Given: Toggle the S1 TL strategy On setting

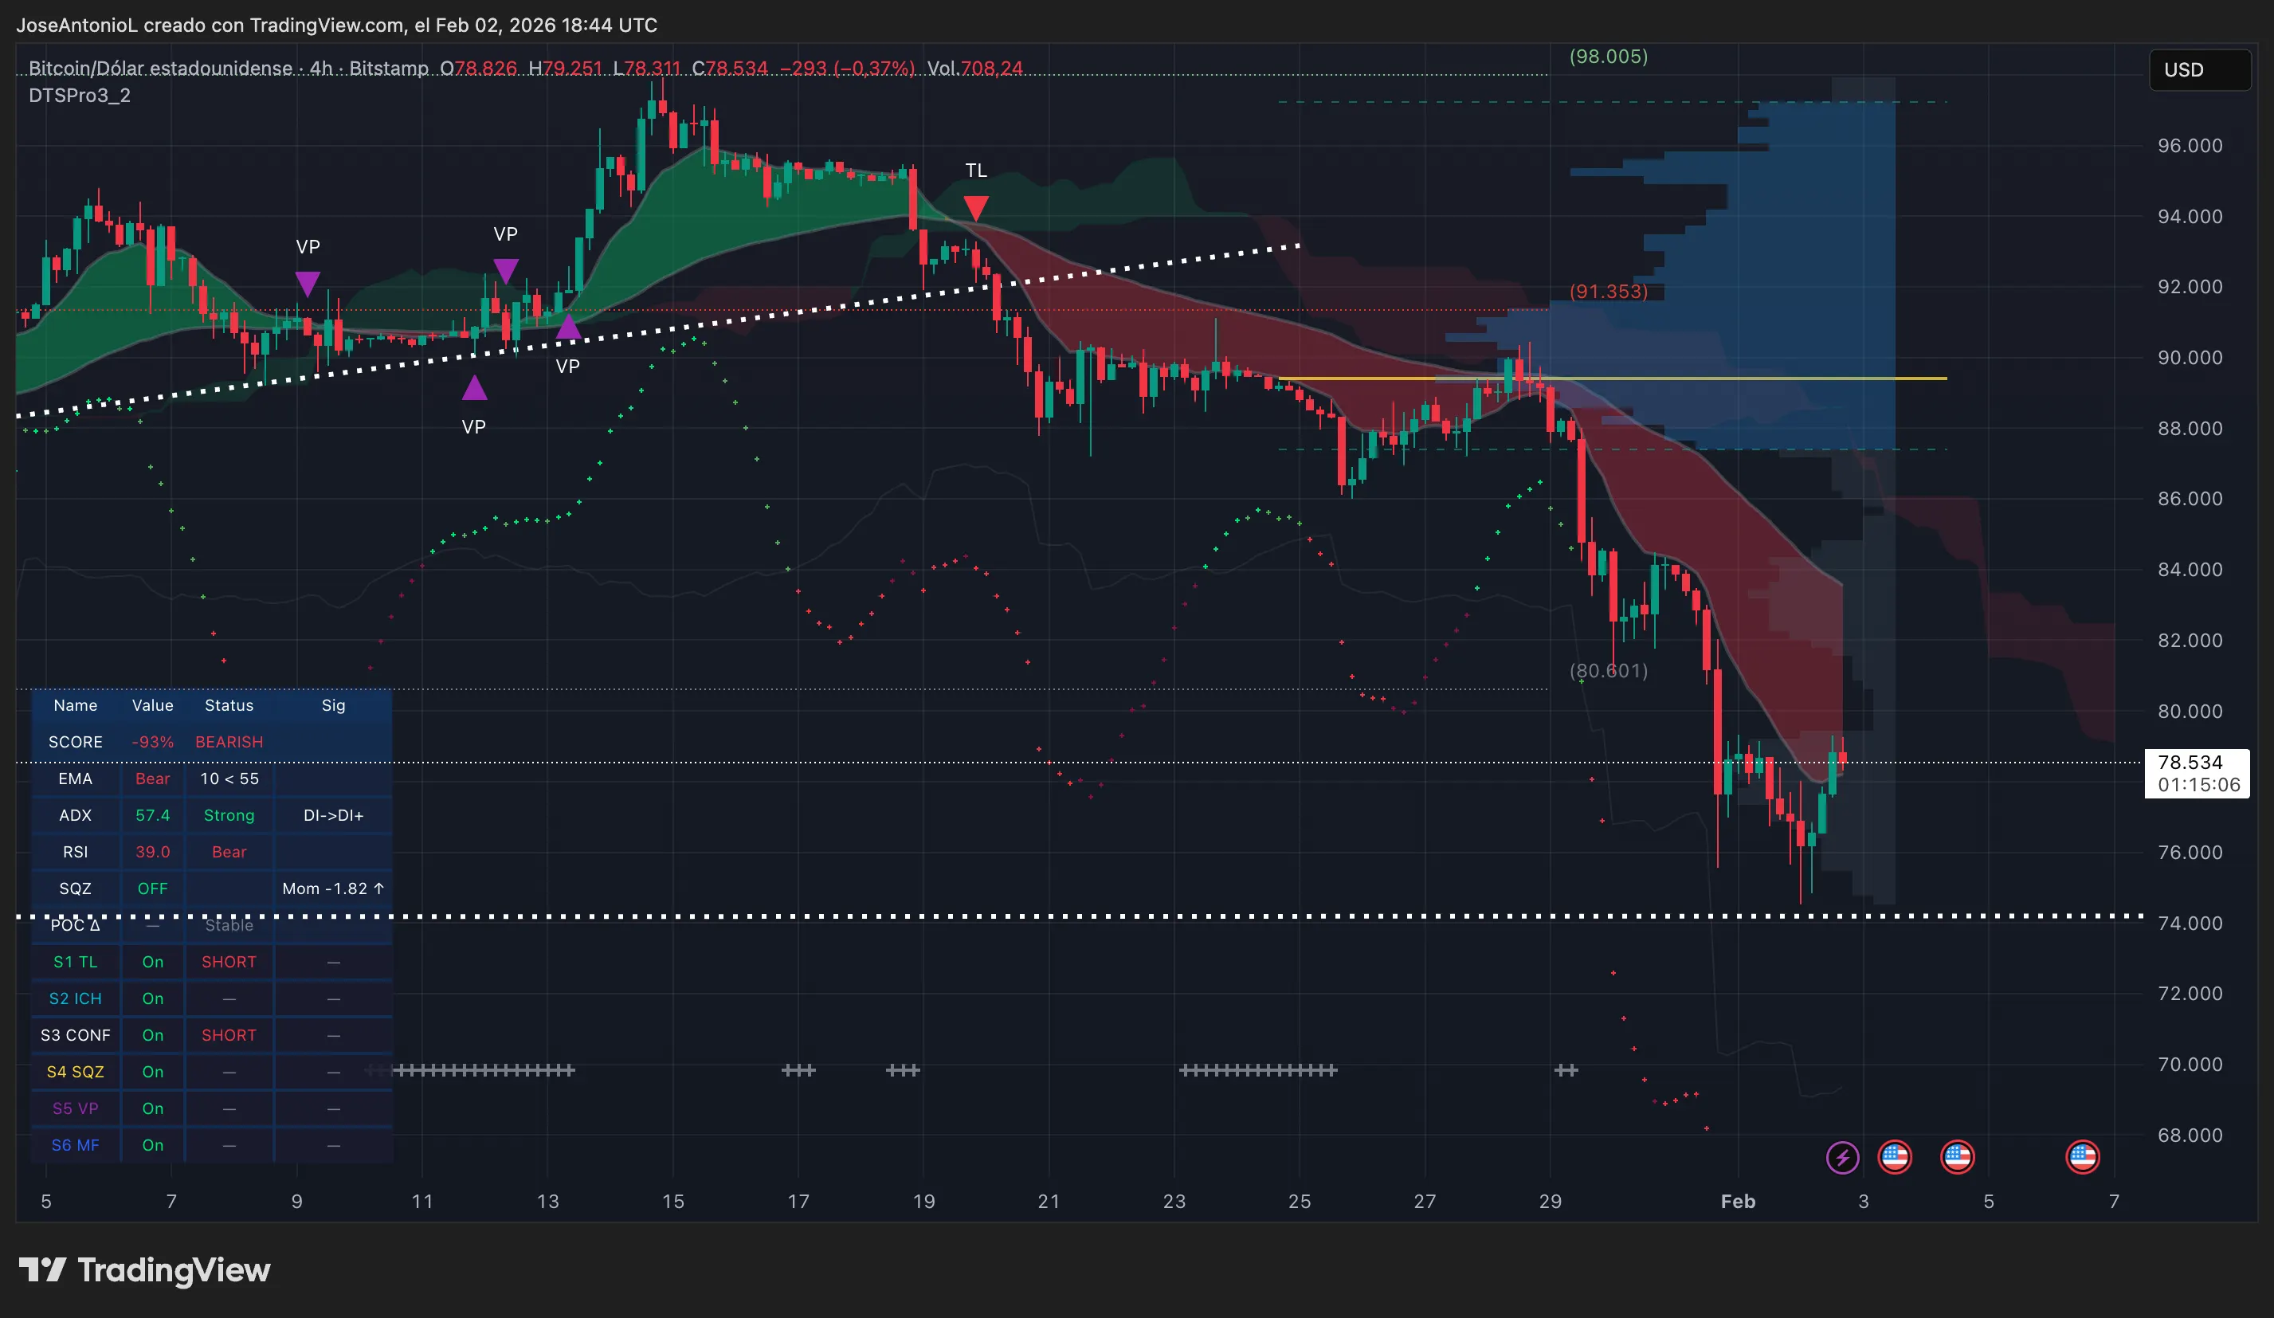Looking at the screenshot, I should coord(152,962).
